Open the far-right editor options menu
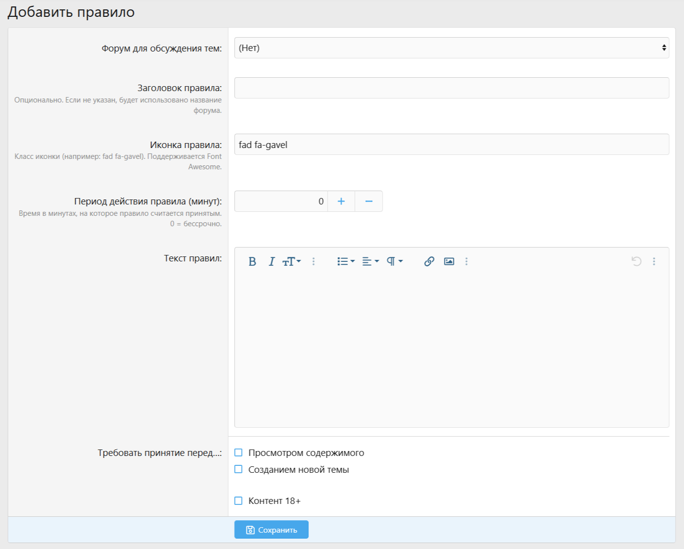This screenshot has height=549, width=684. pos(654,261)
